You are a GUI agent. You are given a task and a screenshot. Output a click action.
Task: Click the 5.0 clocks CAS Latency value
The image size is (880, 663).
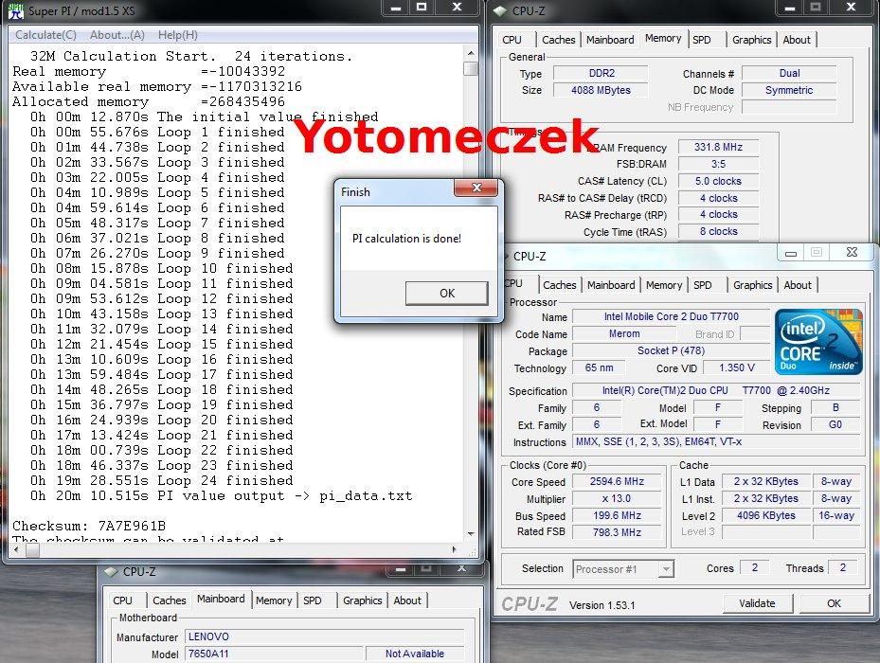(x=718, y=181)
